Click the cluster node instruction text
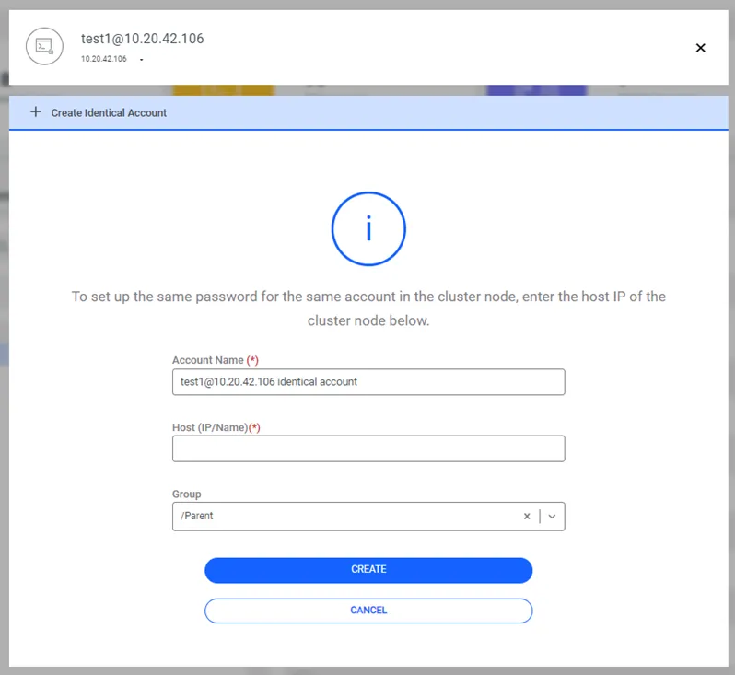735x675 pixels. pyautogui.click(x=368, y=308)
